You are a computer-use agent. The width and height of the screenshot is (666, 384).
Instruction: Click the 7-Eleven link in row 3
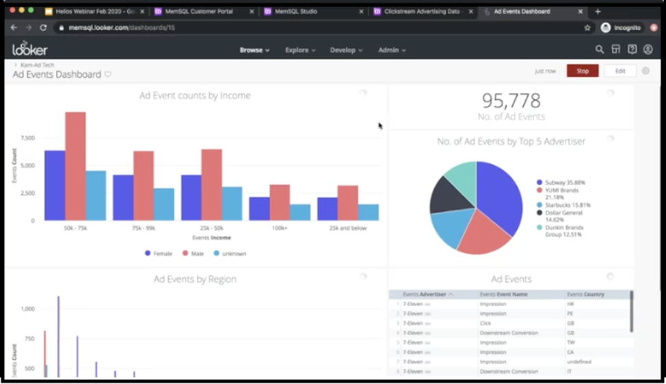(x=413, y=323)
